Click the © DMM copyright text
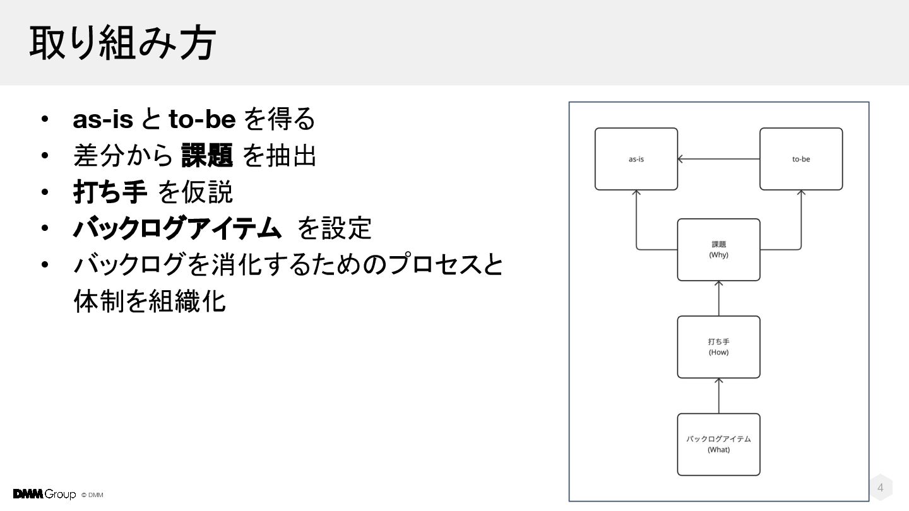Image resolution: width=909 pixels, height=511 pixels. coord(93,495)
